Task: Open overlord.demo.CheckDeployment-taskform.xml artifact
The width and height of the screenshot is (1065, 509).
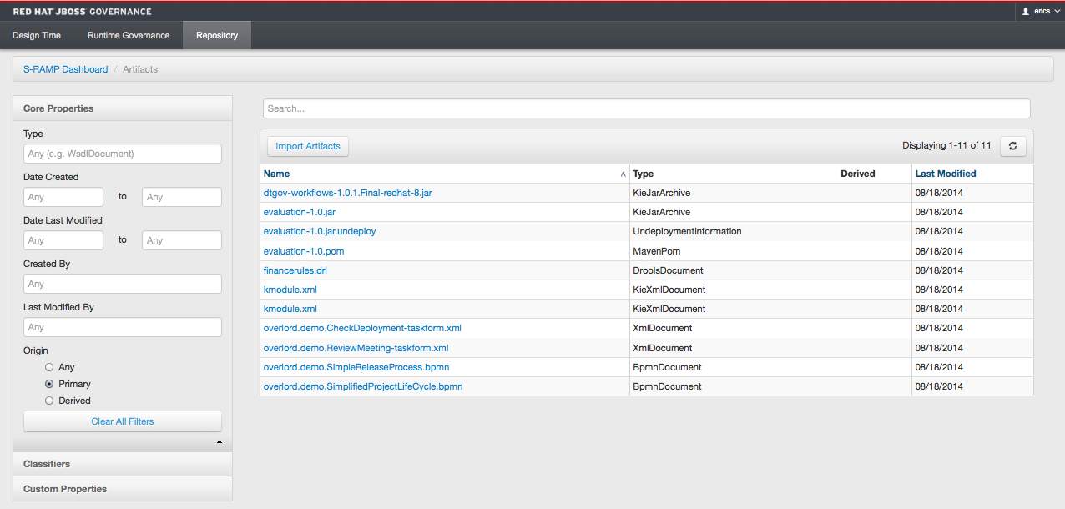Action: (362, 328)
